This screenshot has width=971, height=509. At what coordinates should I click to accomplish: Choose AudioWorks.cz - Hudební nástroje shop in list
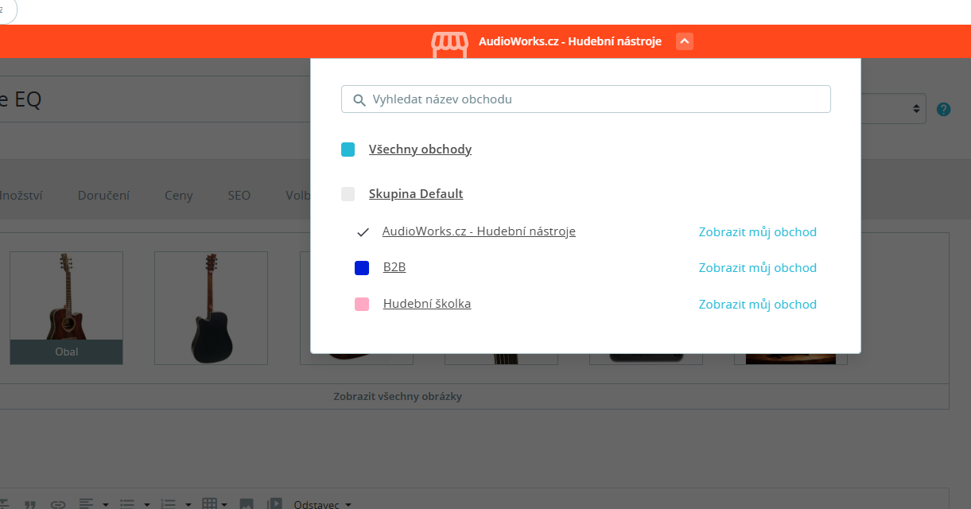coord(479,231)
